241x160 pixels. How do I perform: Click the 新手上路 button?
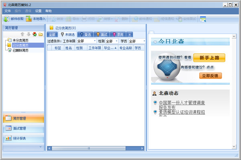[x=209, y=58]
